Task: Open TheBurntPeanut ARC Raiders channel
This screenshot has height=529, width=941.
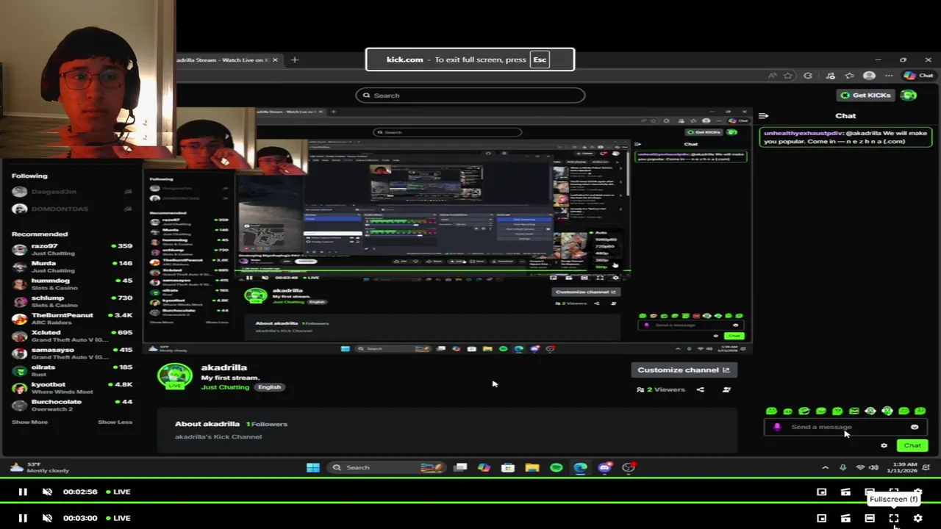Action: point(72,319)
